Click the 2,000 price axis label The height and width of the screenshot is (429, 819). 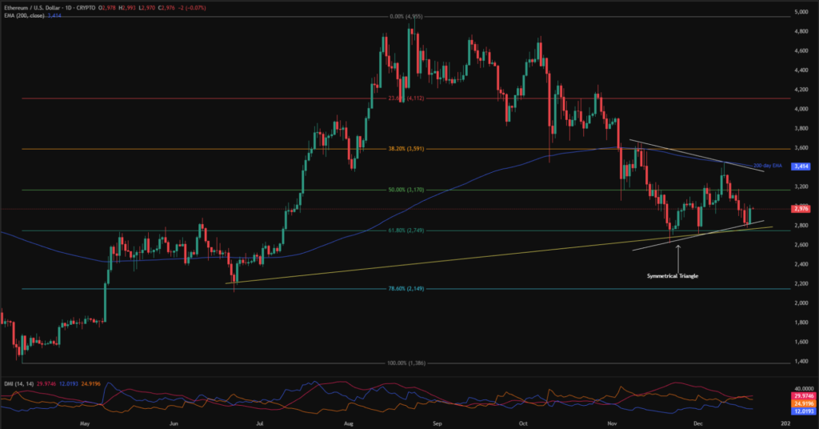(x=801, y=303)
